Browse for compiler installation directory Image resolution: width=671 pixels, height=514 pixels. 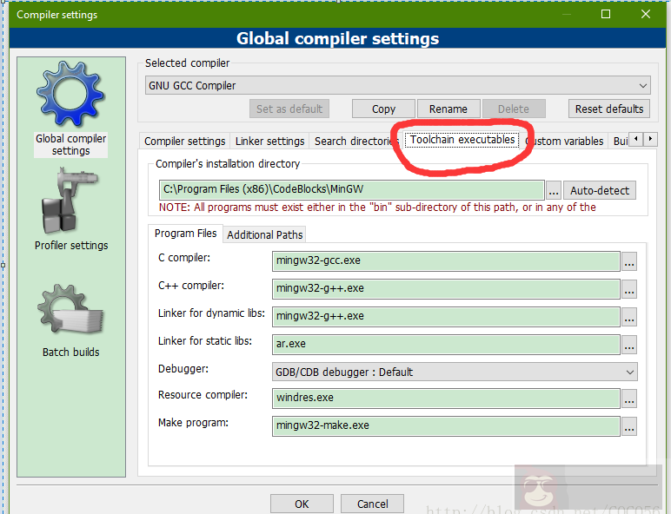click(554, 191)
